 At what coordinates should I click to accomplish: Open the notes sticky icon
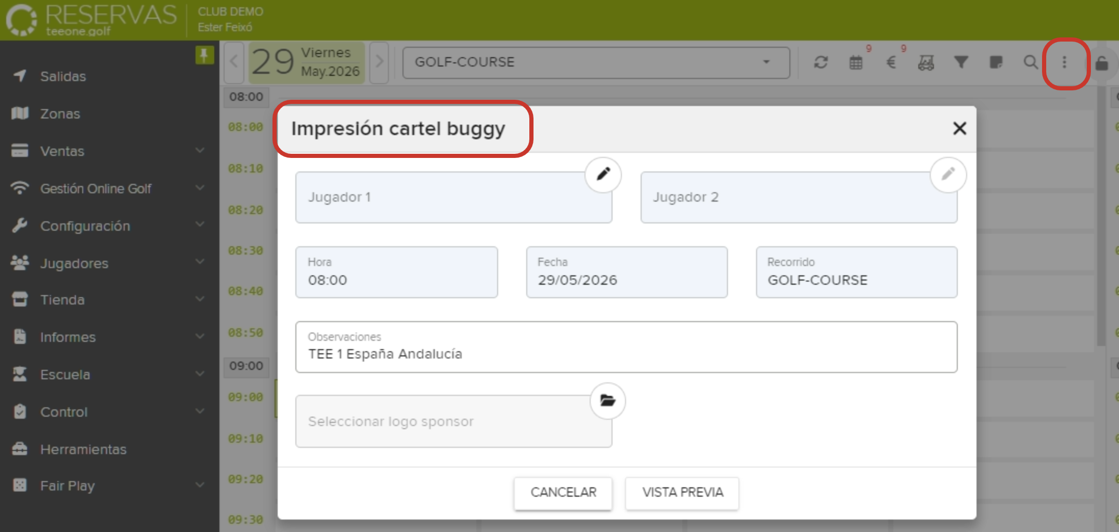[x=996, y=62]
